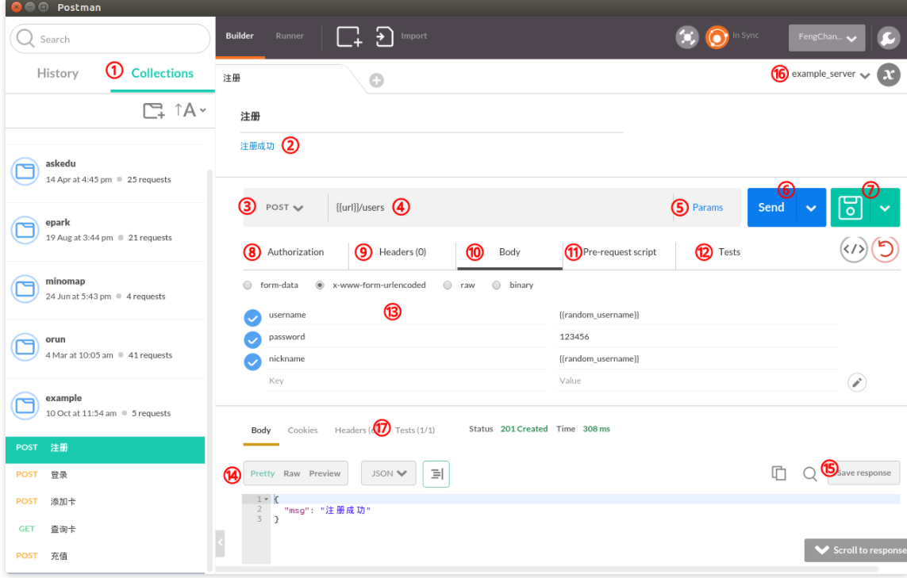Click the Params link
Screen dimensions: 907x578
coord(708,208)
